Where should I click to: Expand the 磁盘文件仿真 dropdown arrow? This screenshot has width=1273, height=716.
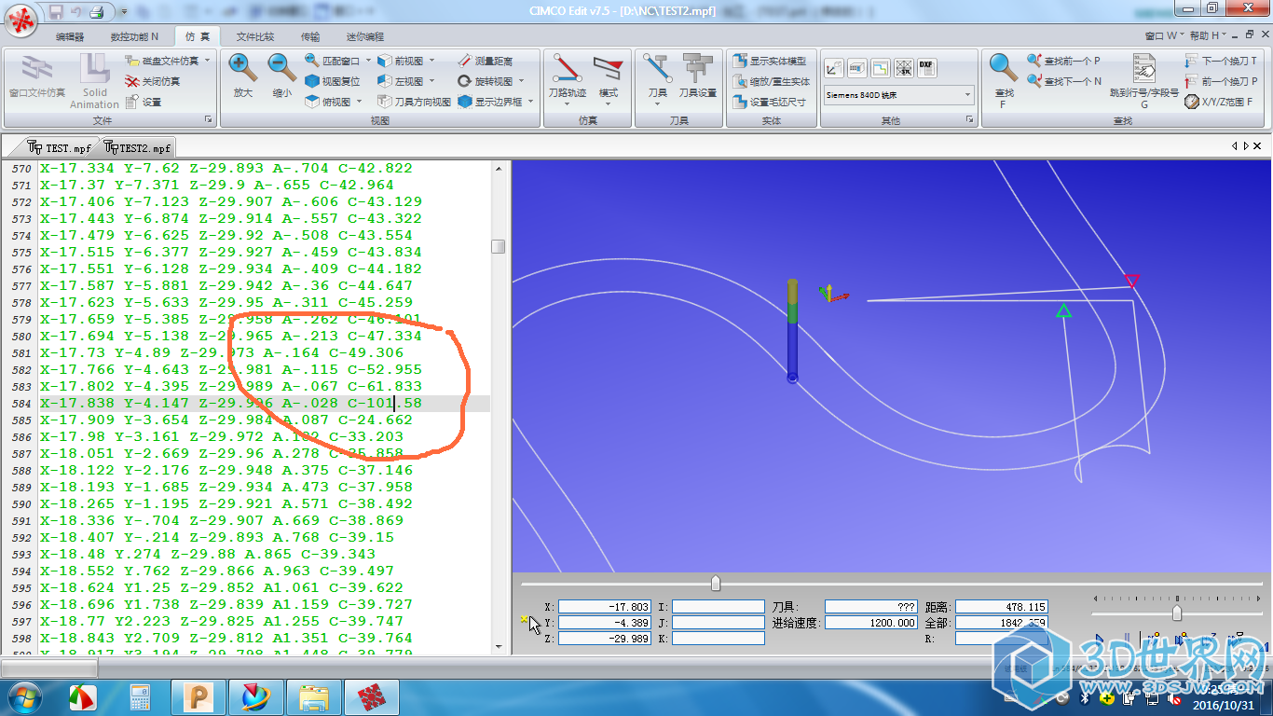[x=207, y=61]
